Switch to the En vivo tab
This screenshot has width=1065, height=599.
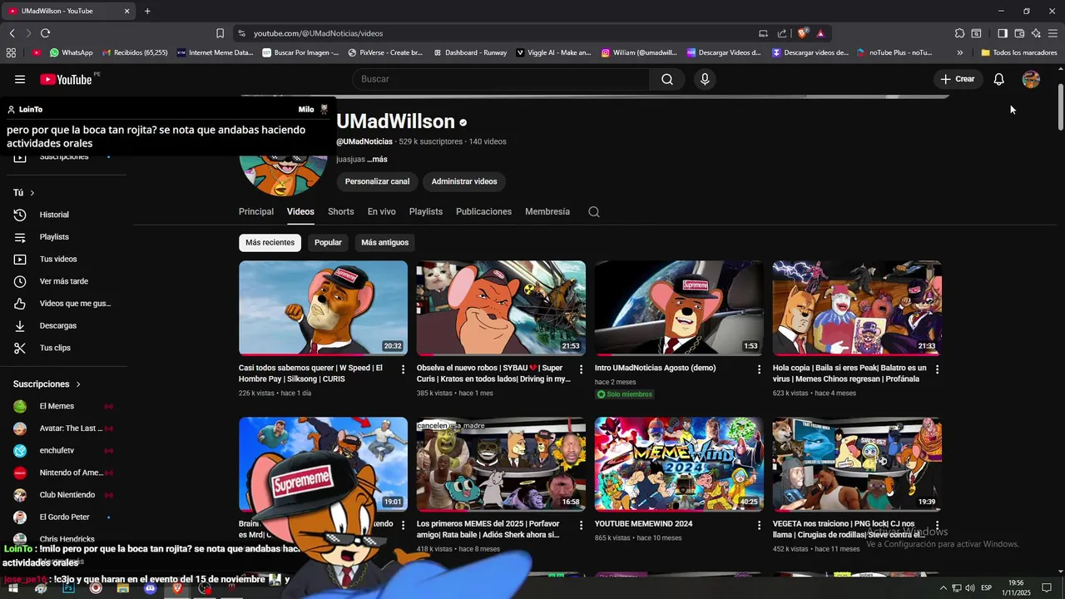tap(382, 211)
